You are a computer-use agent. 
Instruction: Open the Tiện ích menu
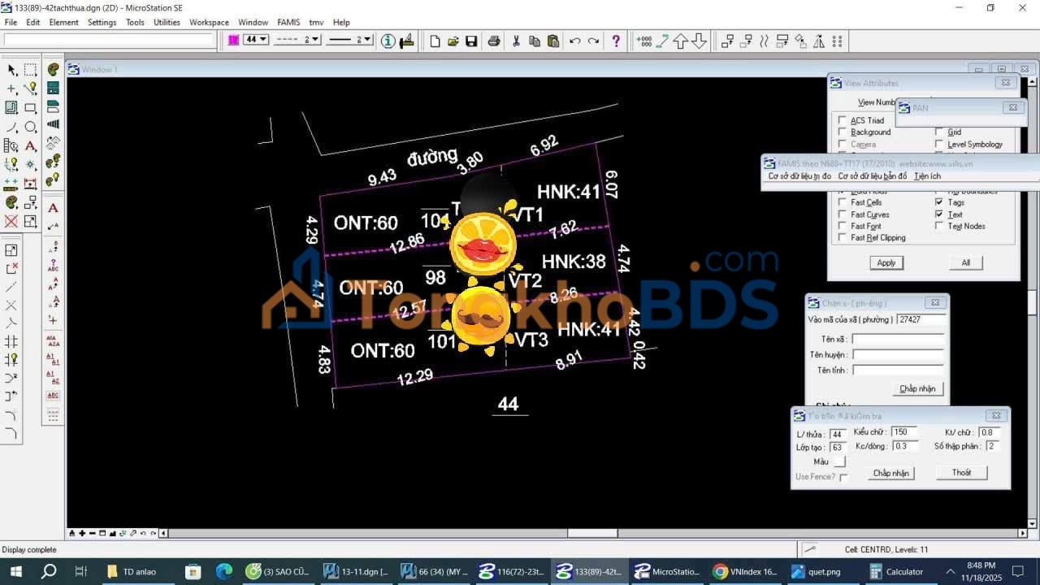[927, 175]
